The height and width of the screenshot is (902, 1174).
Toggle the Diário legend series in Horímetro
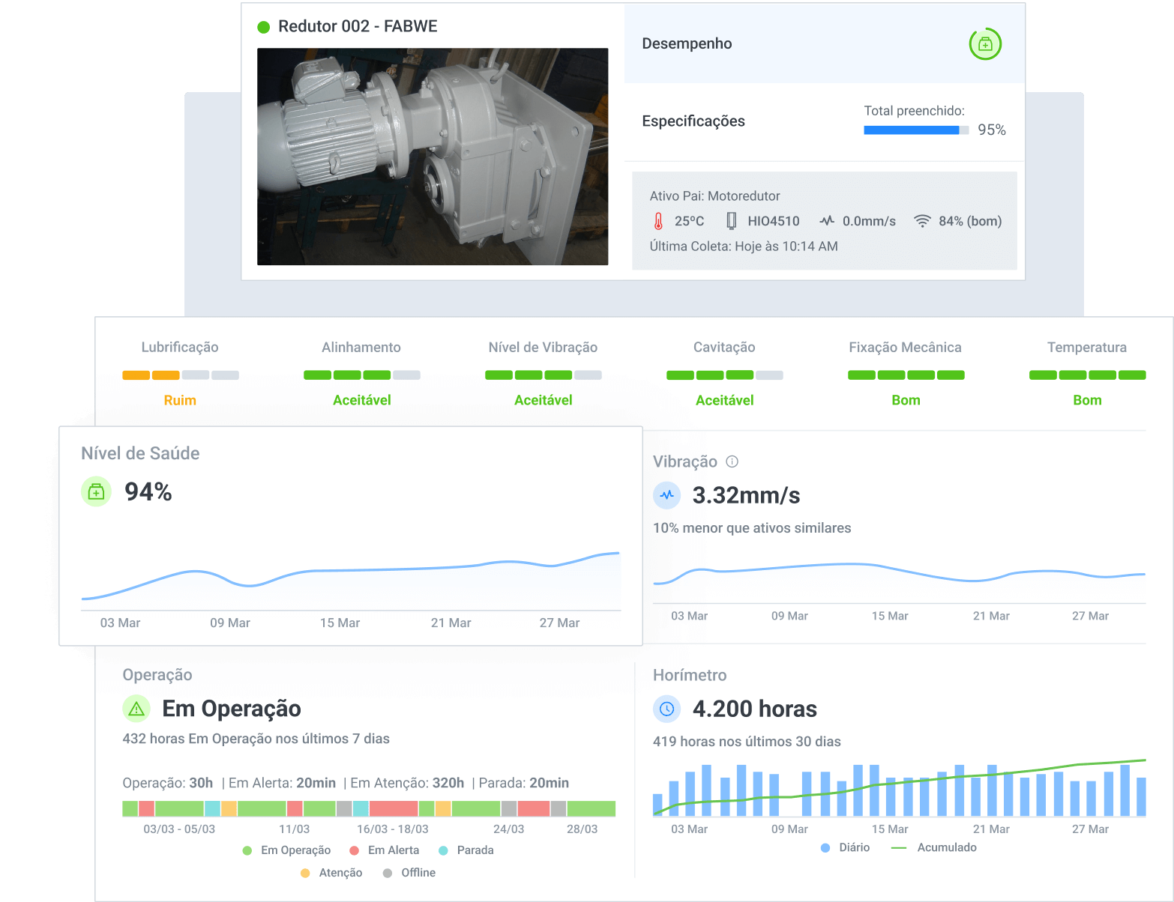(x=845, y=847)
